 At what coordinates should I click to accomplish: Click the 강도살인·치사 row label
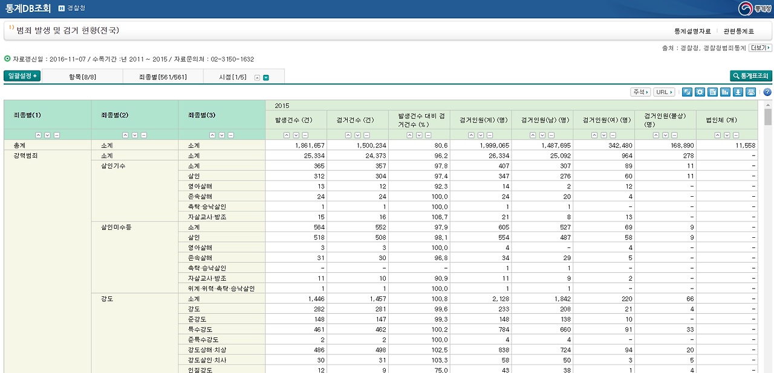(x=221, y=360)
